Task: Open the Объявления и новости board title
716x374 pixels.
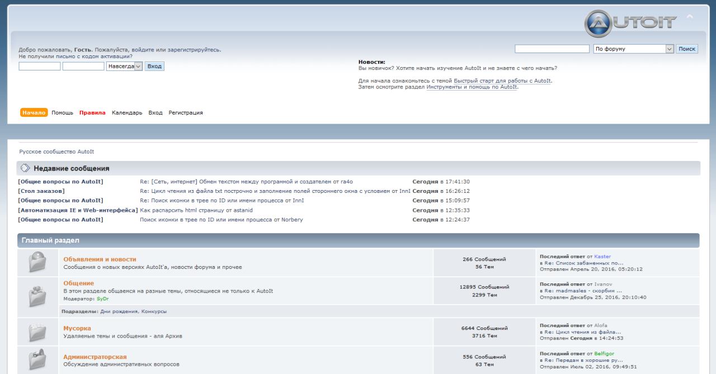Action: (100, 259)
